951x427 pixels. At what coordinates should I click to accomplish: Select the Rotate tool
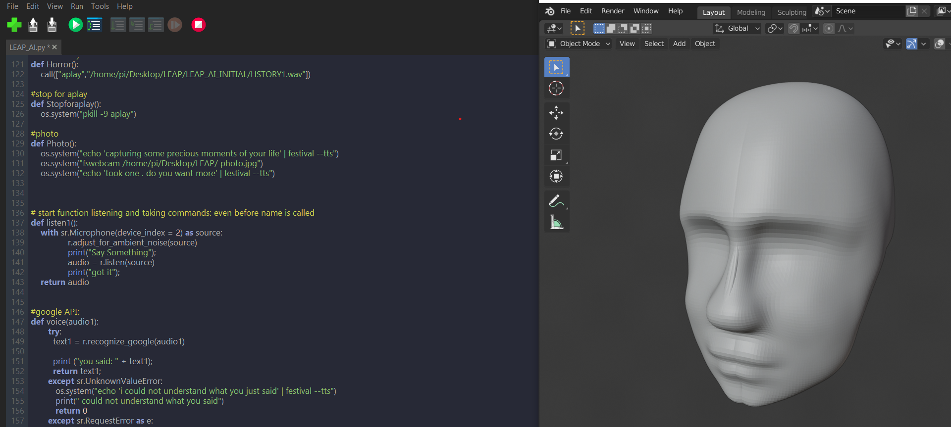pos(556,134)
